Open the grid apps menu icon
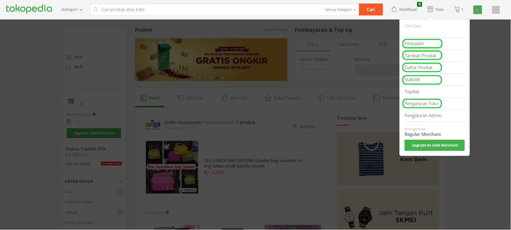This screenshot has height=230, width=511. pyautogui.click(x=496, y=10)
